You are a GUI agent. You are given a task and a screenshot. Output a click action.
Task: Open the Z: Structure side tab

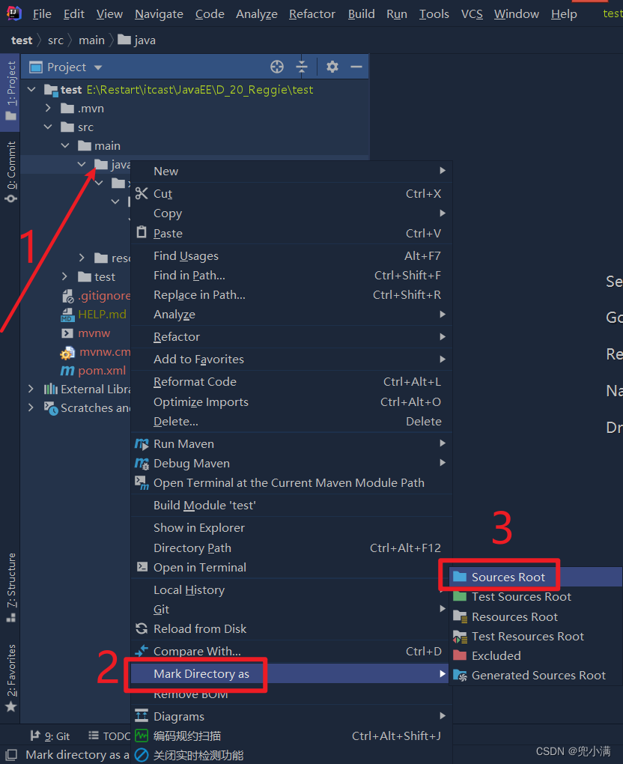(10, 588)
